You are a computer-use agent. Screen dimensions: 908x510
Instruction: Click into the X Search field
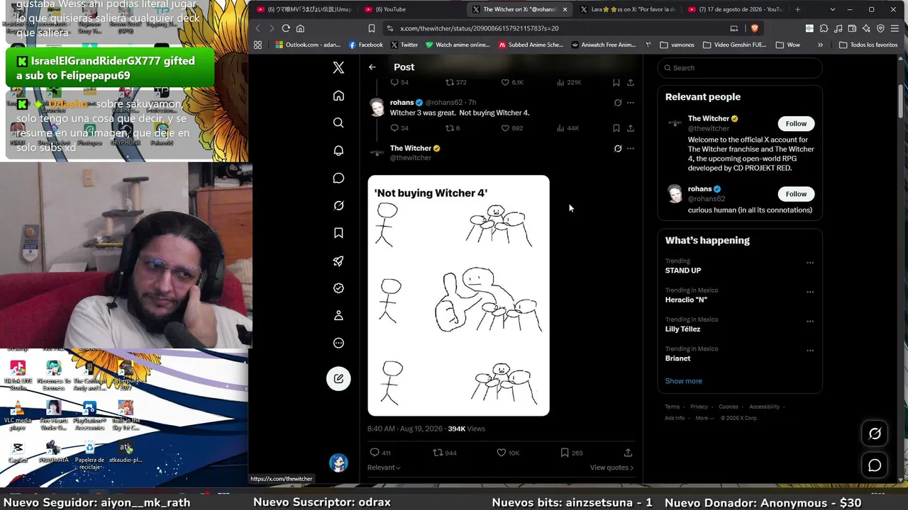point(740,68)
